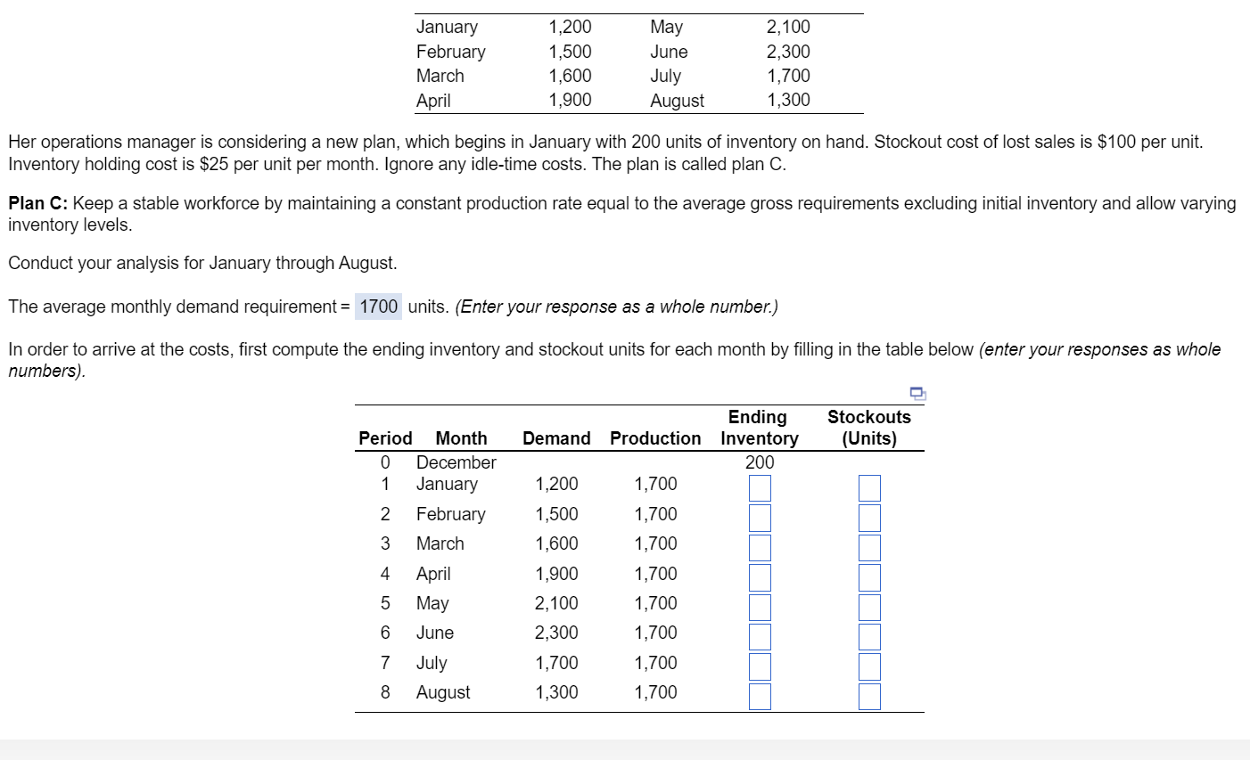This screenshot has width=1250, height=760.
Task: Select August's Stockouts field
Action: pos(869,696)
